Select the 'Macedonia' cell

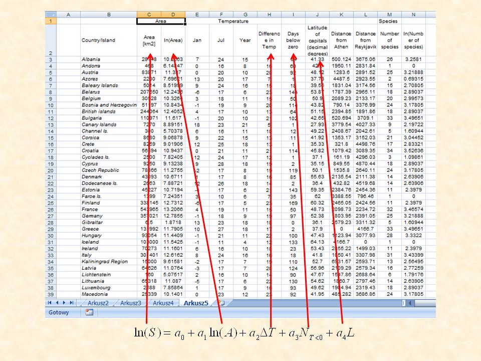point(109,294)
